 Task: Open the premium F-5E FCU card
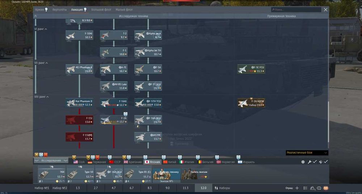click(x=251, y=69)
